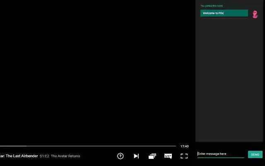Viewport: 265px width, 166px height.
Task: Open the subtitles and audio menu
Action: tap(168, 156)
